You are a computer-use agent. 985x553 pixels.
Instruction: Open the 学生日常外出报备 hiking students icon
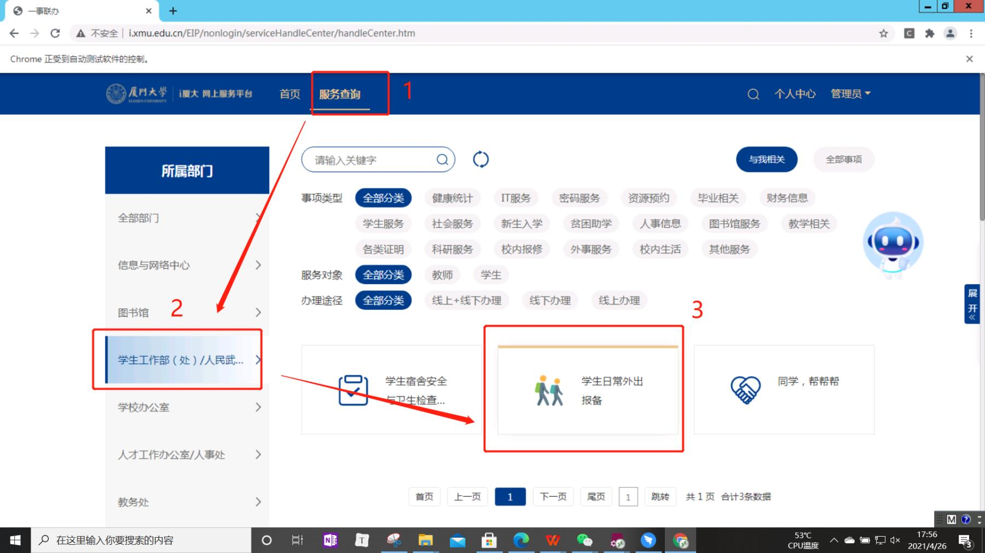point(549,390)
